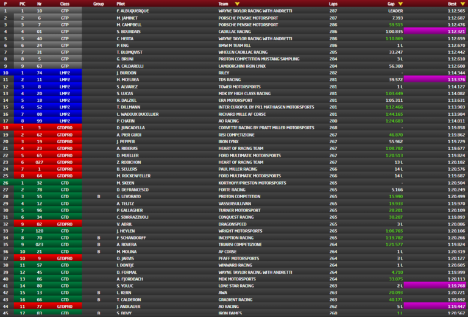Viewport: 468px width, 317px height.
Task: Click S. YOLUC purple best lap 1:19.768
Action: point(436,286)
